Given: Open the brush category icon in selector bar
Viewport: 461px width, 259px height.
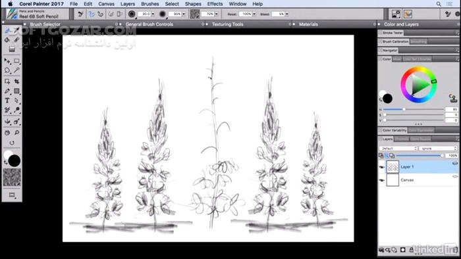Looking at the screenshot, I should [12, 14].
